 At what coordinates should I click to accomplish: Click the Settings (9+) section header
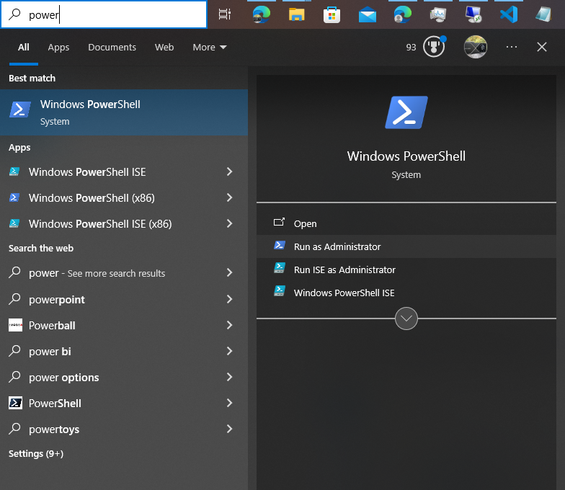point(36,454)
